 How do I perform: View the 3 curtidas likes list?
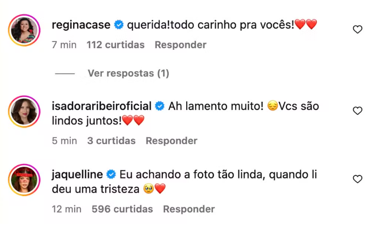pyautogui.click(x=111, y=141)
